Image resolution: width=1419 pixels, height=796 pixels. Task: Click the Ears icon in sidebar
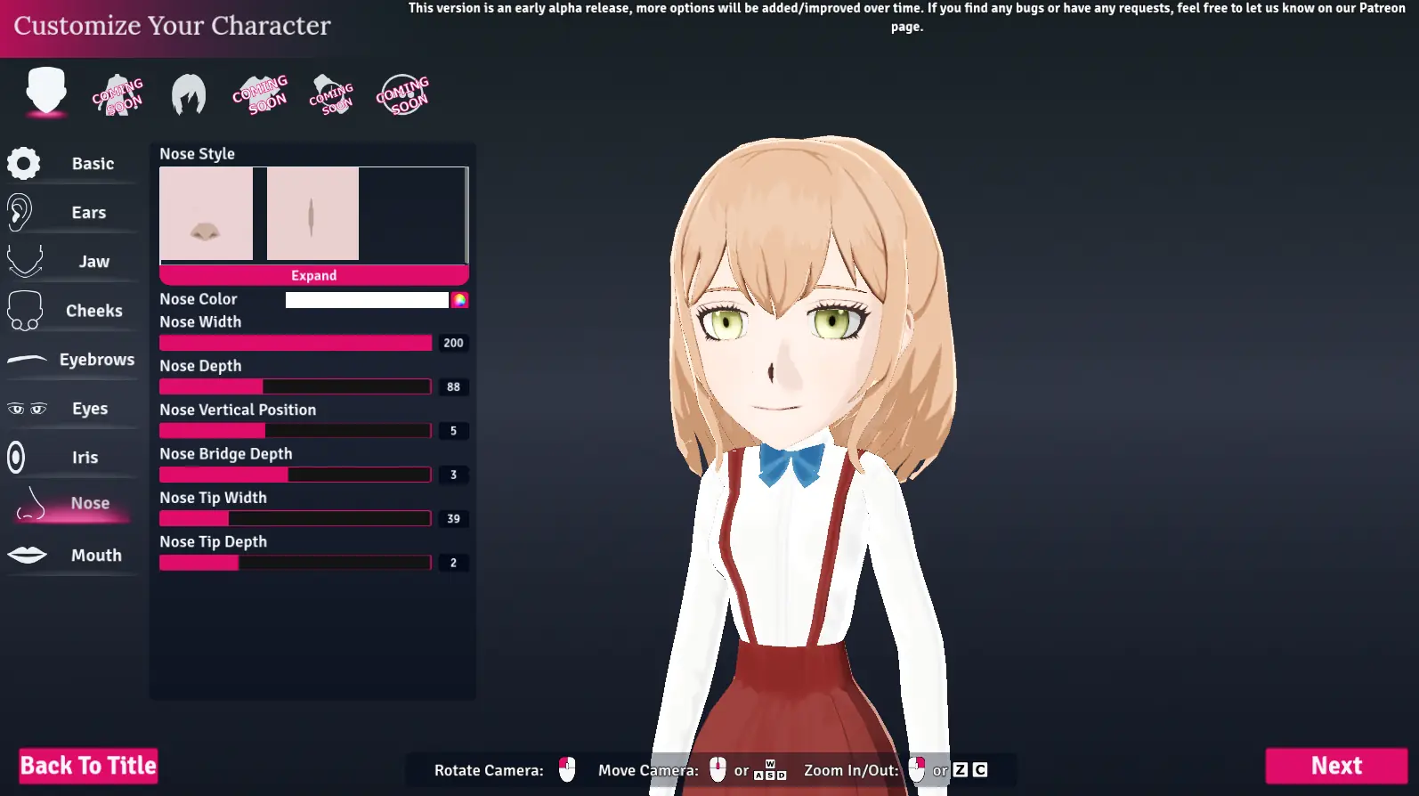point(20,213)
